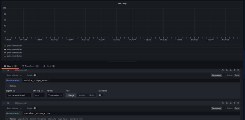245x120 pixels.
Task: Click the bell icon on Alert tab
Action: [44, 66]
